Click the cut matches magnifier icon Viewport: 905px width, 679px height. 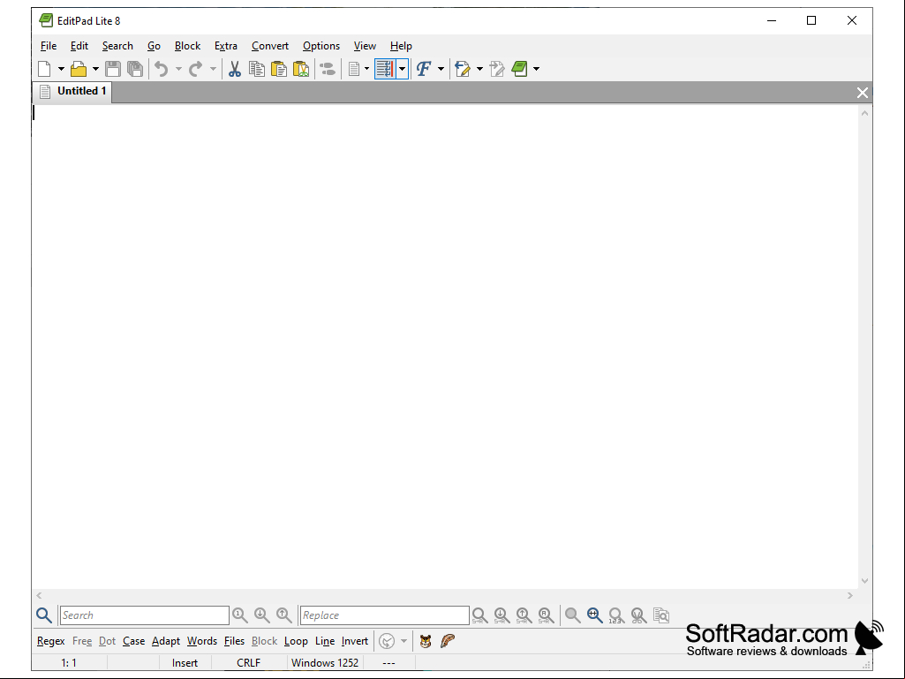pos(638,615)
